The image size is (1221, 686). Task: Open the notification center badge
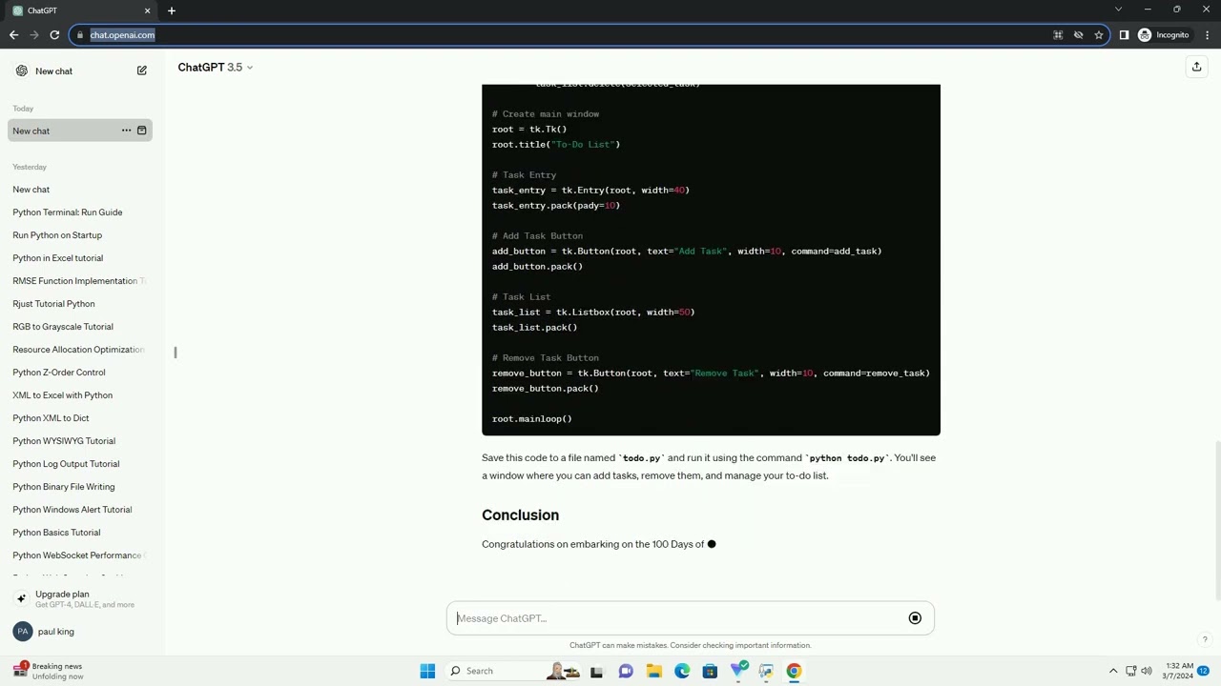tap(1204, 671)
